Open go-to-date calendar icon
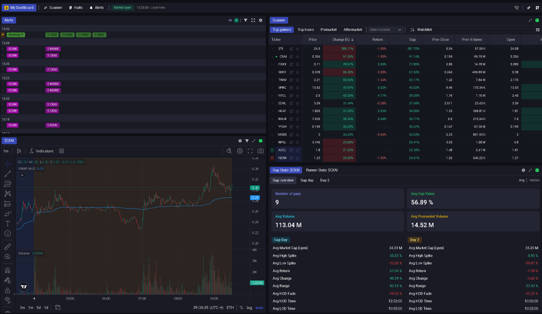 [x=58, y=308]
